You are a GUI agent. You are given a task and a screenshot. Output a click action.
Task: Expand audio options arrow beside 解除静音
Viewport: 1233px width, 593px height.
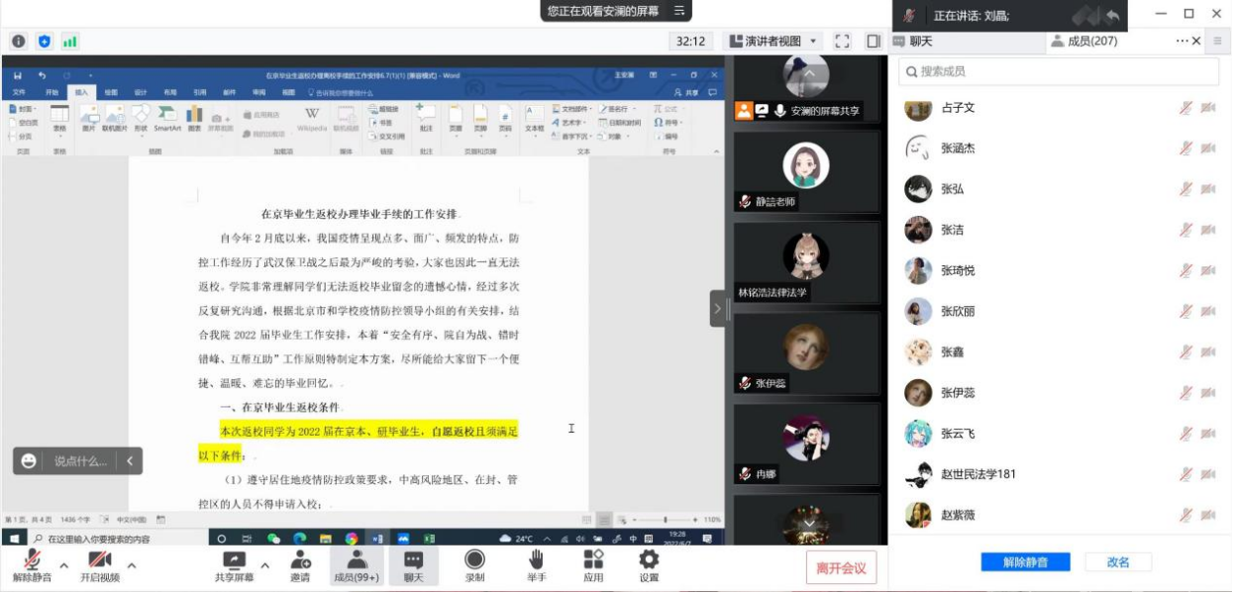[x=64, y=565]
